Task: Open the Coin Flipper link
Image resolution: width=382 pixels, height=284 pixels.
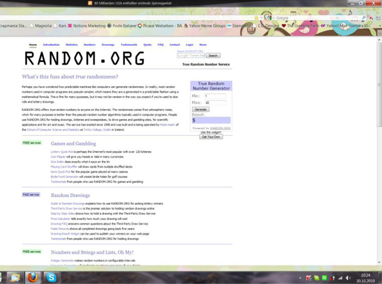Action: coord(58,157)
